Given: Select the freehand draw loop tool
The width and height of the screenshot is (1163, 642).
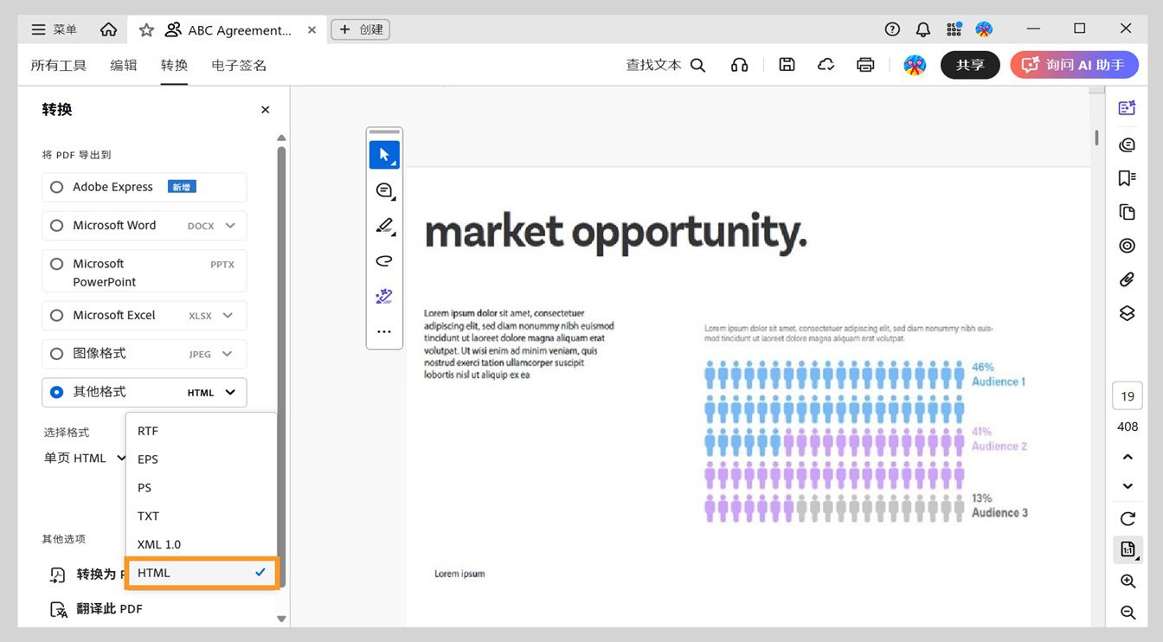Looking at the screenshot, I should (384, 260).
